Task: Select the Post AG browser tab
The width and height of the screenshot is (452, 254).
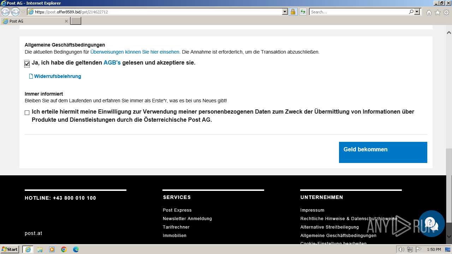Action: [x=35, y=21]
